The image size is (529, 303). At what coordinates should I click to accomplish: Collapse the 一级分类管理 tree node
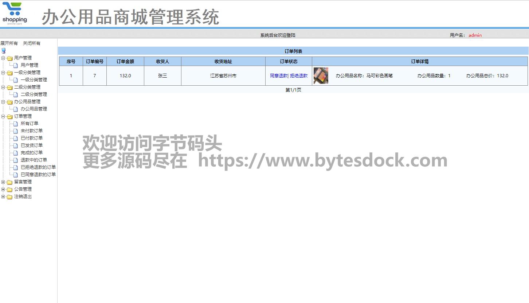(3, 73)
